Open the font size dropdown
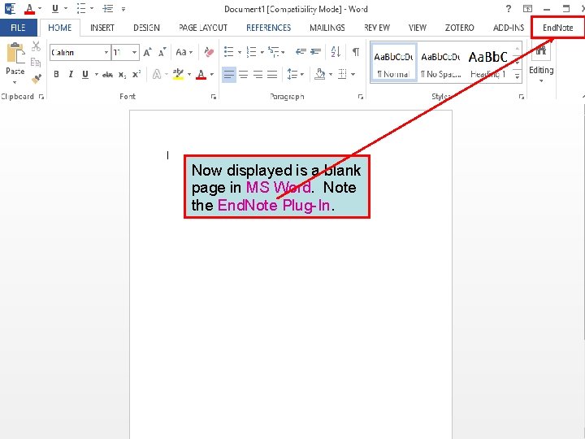 [135, 53]
